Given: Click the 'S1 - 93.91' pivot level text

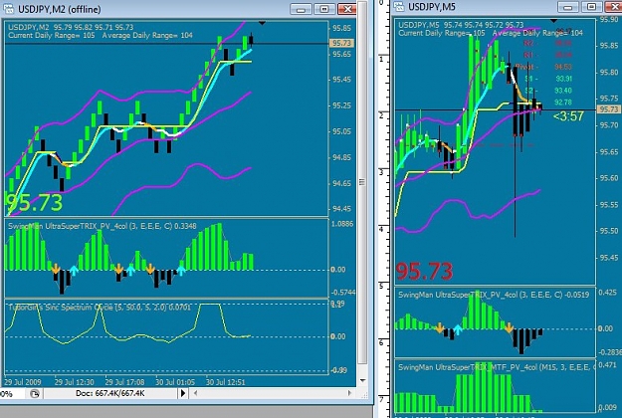Looking at the screenshot, I should tap(548, 79).
